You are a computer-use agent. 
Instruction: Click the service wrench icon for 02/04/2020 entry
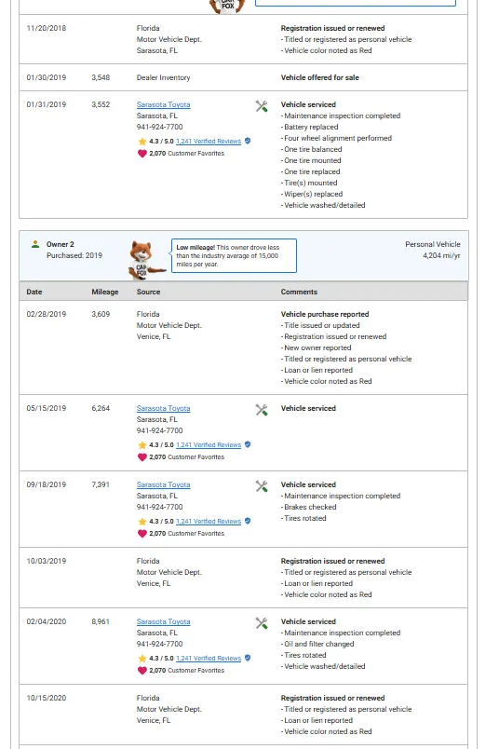262,623
